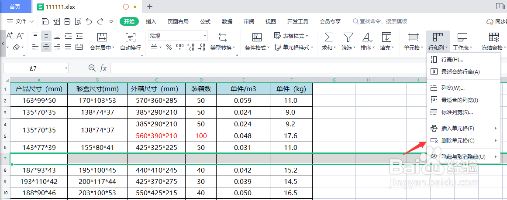The height and width of the screenshot is (200, 507).
Task: Click increase decimal places icon
Action: pos(191,47)
